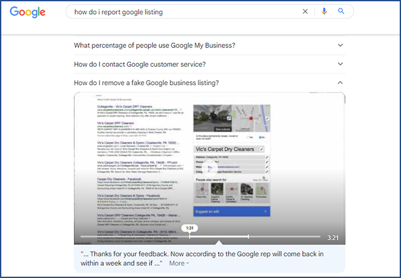
Task: Click the 1:31 timestamp tooltip bubble
Action: [190, 228]
